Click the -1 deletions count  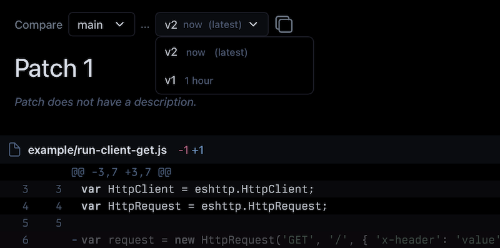point(183,150)
